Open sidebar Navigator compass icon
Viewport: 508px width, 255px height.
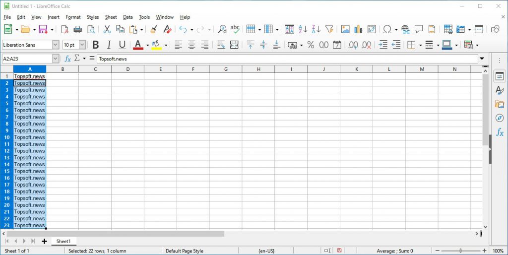(x=500, y=118)
